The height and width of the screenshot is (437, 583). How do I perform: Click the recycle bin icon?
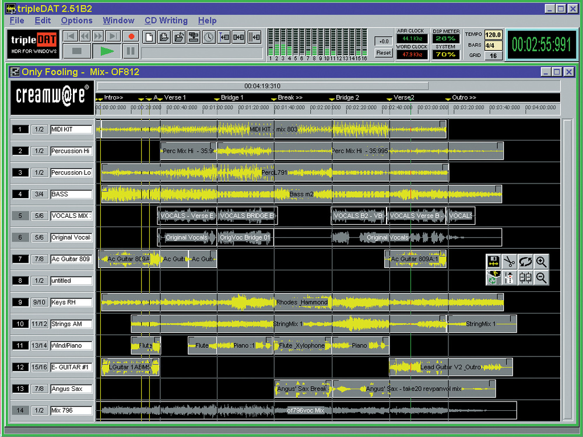pos(493,278)
